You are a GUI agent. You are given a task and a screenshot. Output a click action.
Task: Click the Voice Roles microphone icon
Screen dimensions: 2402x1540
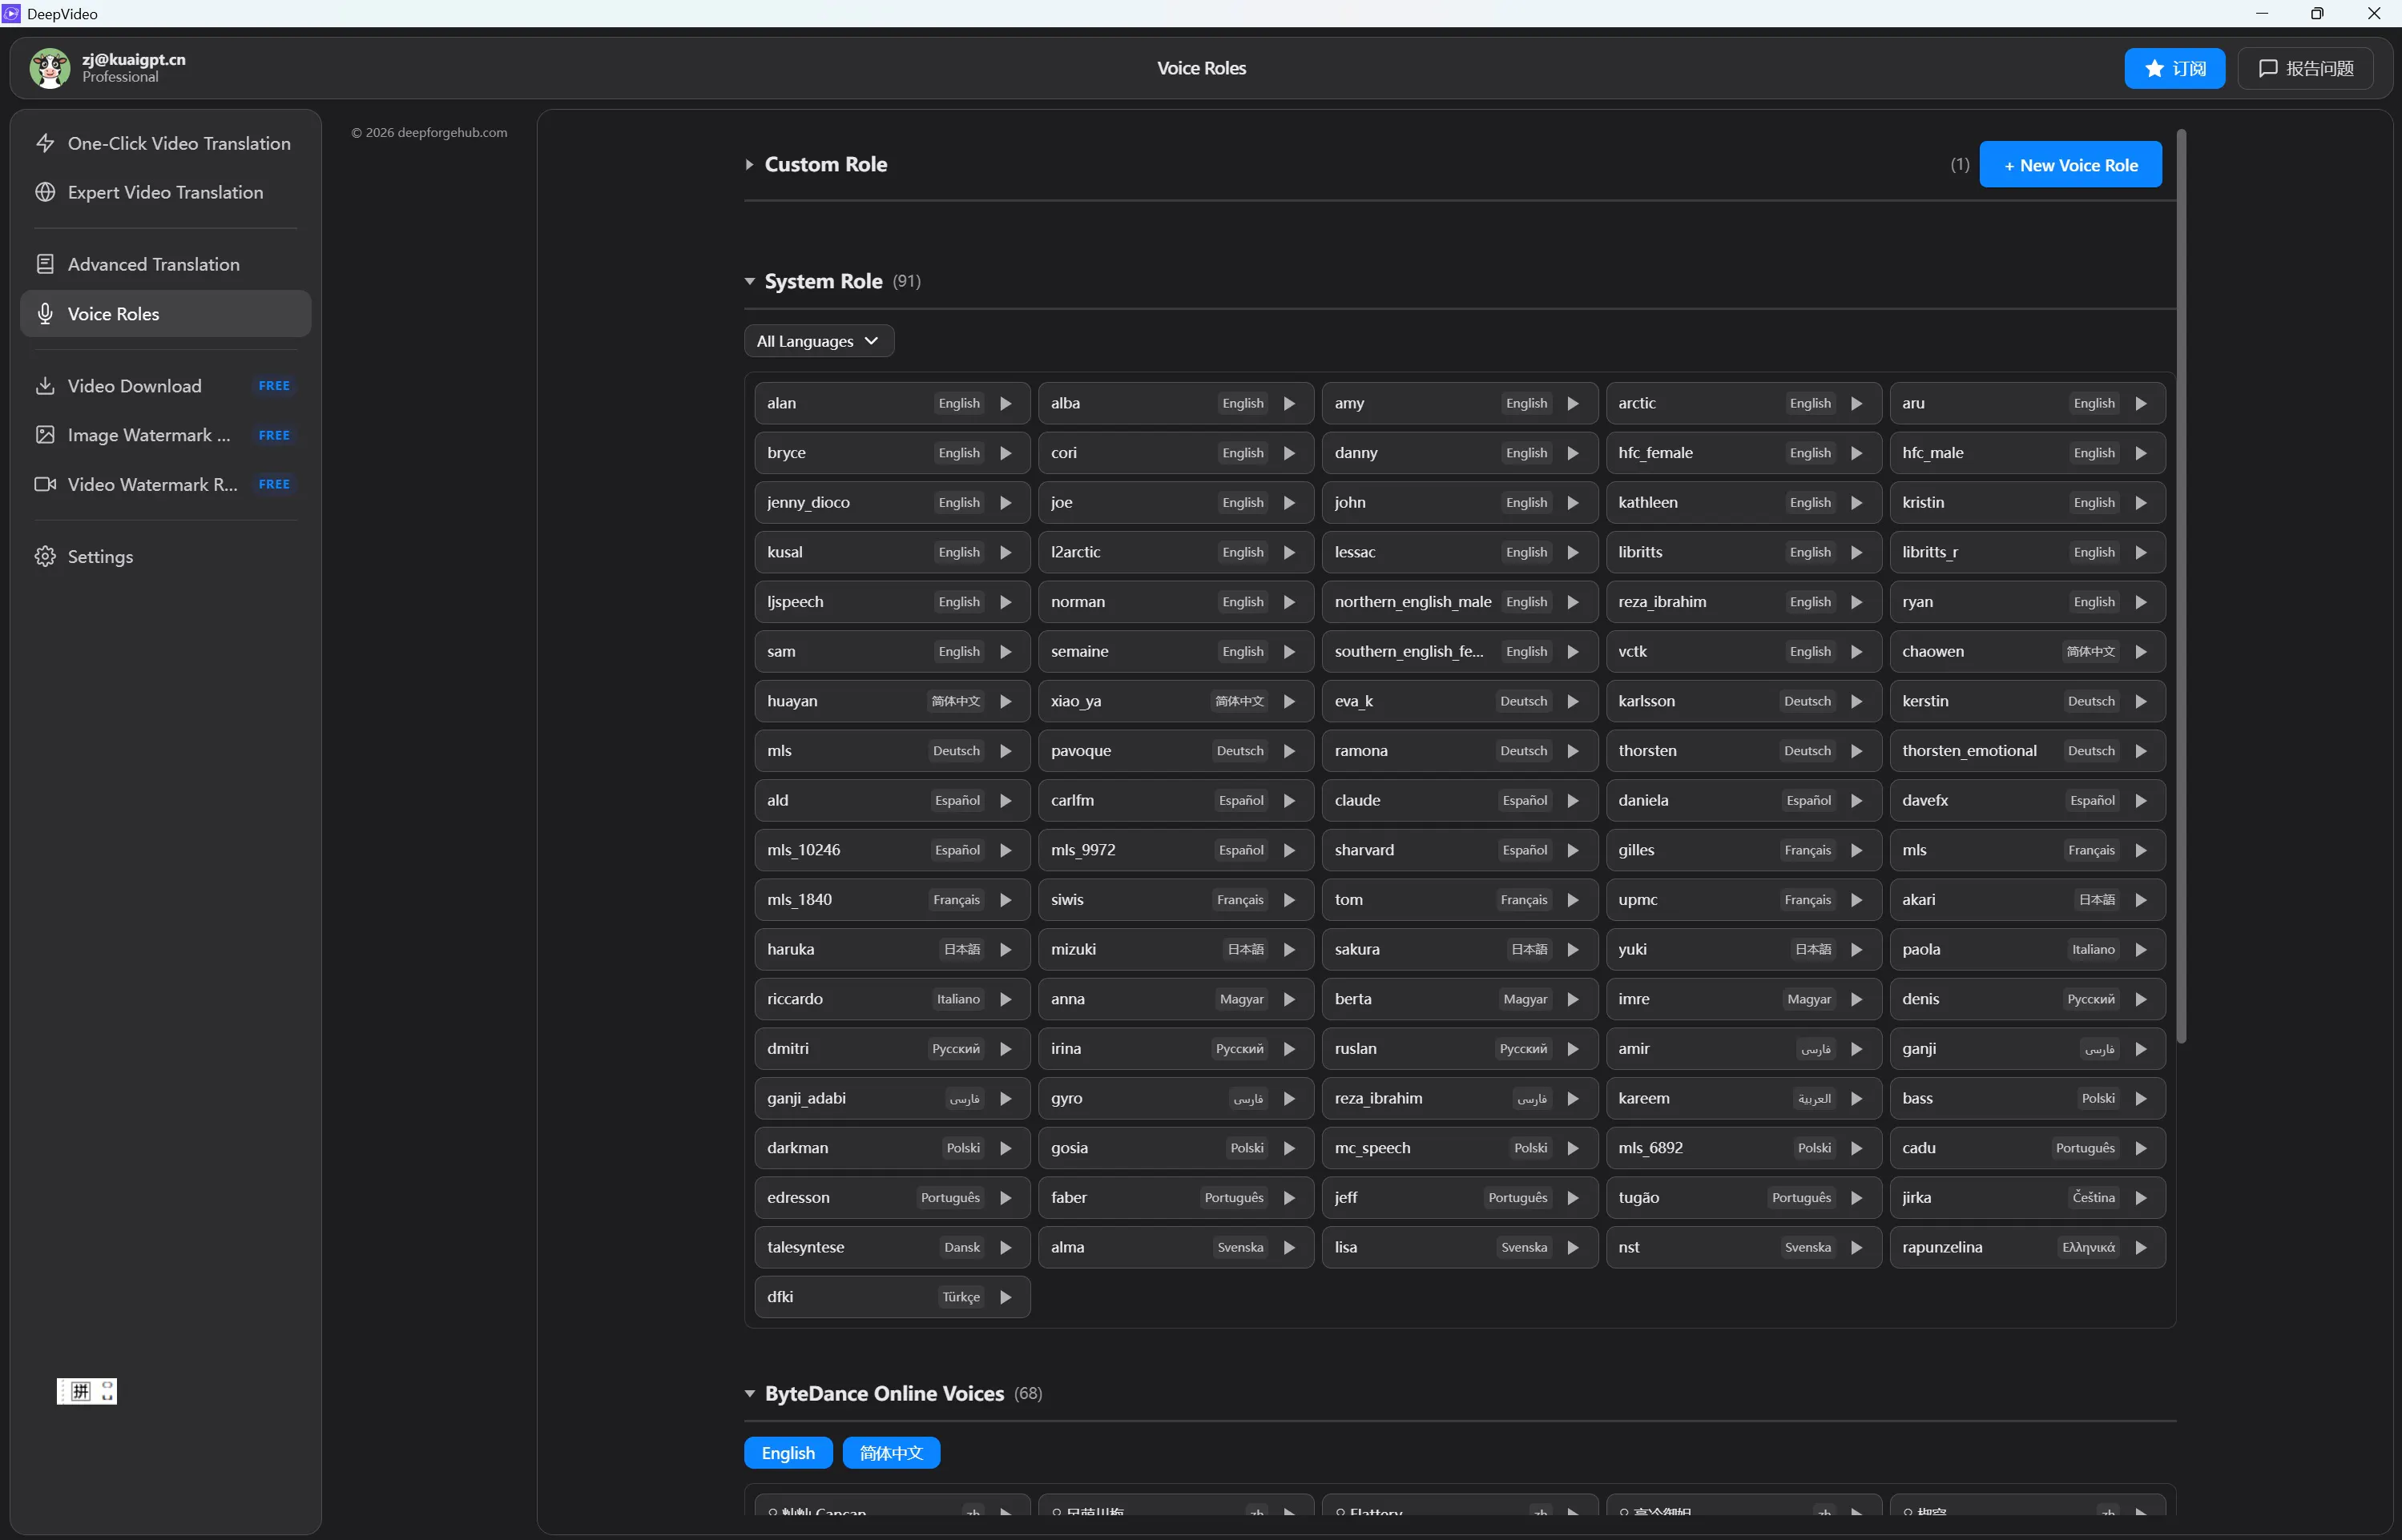(45, 314)
